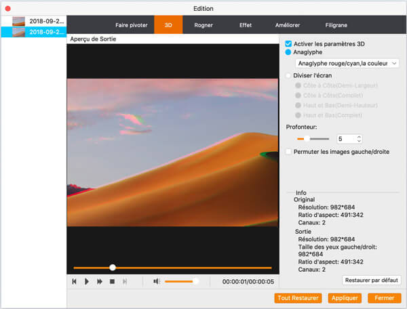The width and height of the screenshot is (407, 309).
Task: Click the Appliquer button
Action: pyautogui.click(x=344, y=298)
